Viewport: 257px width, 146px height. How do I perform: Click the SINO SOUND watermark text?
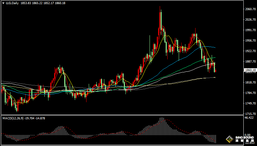pyautogui.click(x=245, y=138)
